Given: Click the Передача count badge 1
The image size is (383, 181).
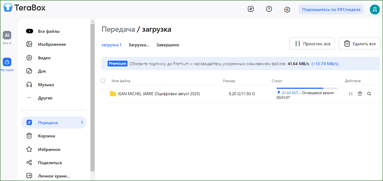Looking at the screenshot, I should pyautogui.click(x=82, y=122).
